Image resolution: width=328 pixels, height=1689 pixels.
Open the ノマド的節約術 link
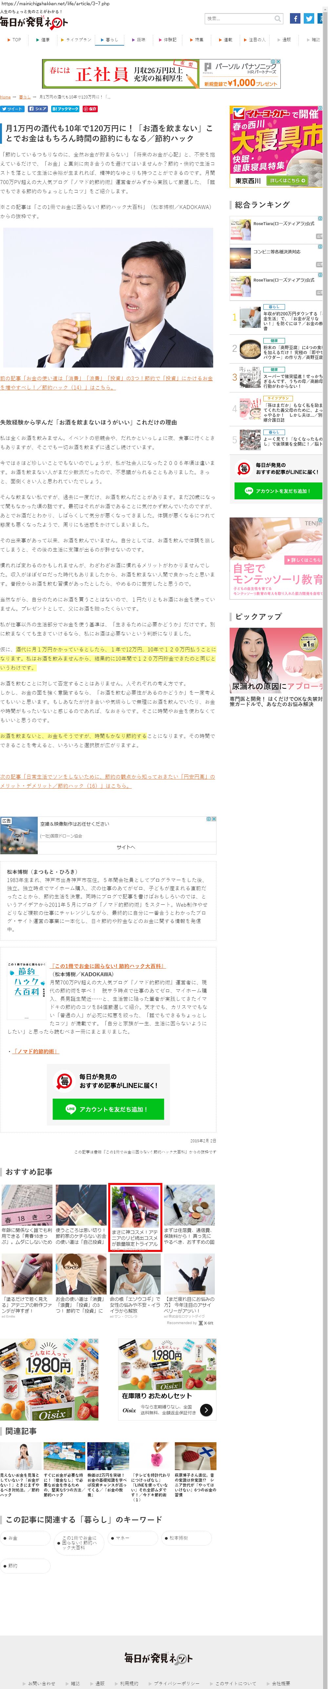[x=35, y=1051]
